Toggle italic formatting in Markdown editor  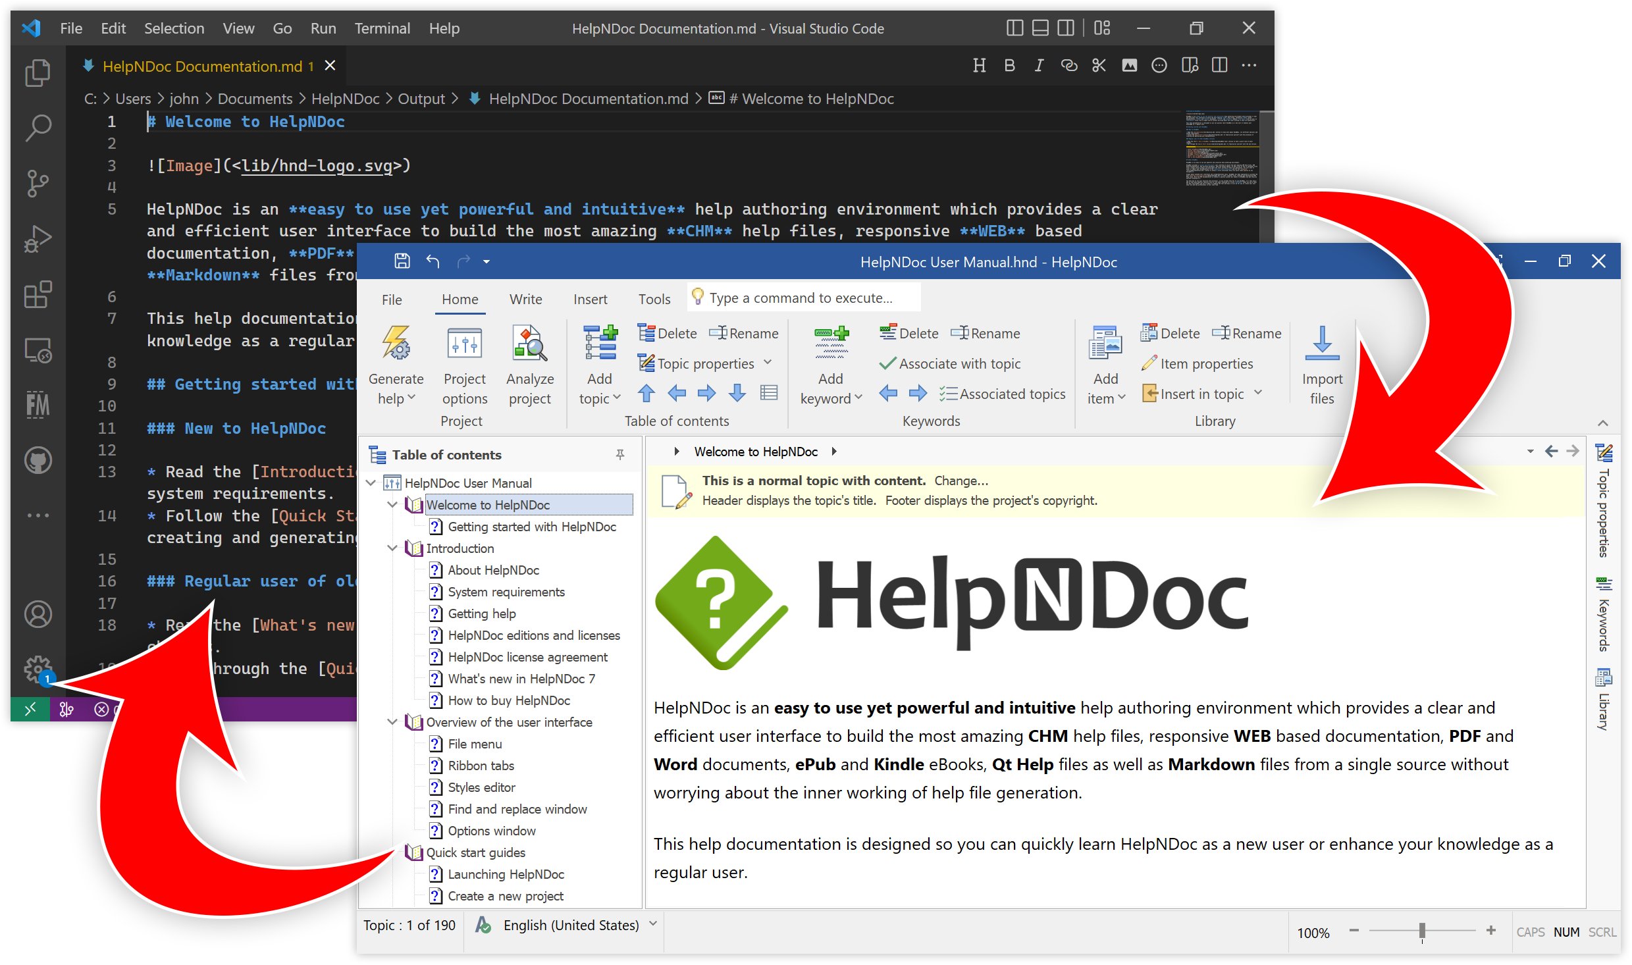coord(1039,65)
